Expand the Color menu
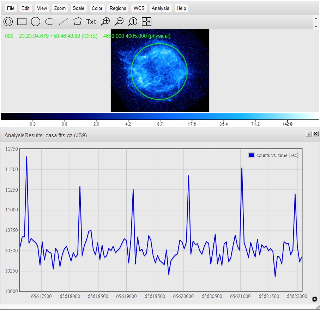The height and width of the screenshot is (310, 320). tap(97, 8)
